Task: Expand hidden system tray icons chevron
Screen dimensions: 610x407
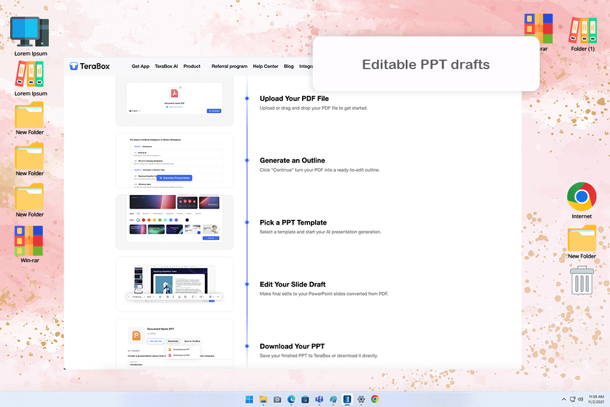Action: tap(564, 399)
